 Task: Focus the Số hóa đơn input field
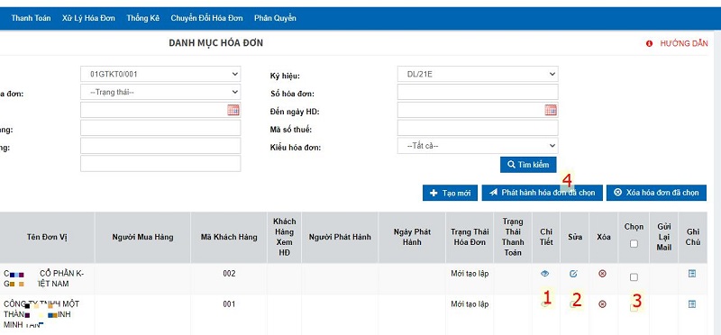coord(478,92)
